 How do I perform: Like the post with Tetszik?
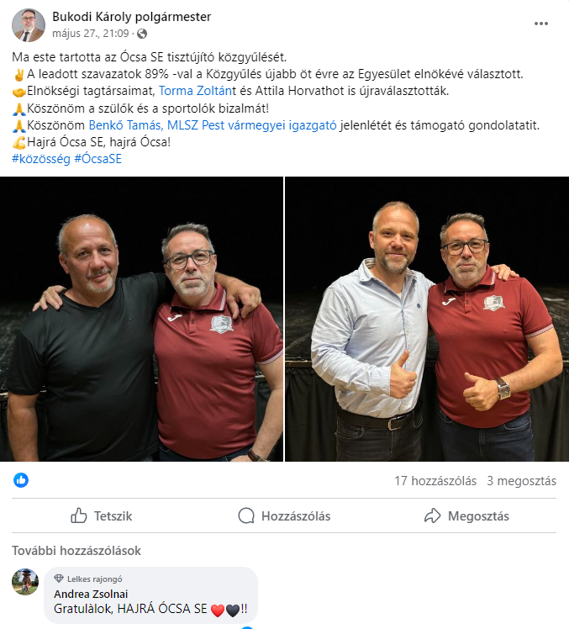pos(102,515)
